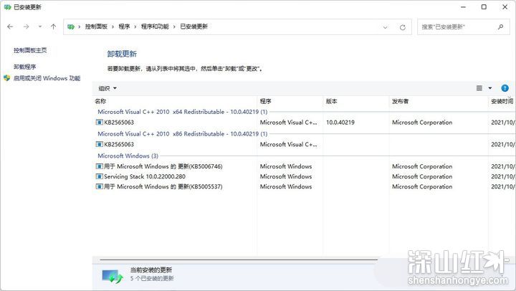Click the horizontal scrollbar of the list
Screen dimensions: 516x291
[239, 259]
